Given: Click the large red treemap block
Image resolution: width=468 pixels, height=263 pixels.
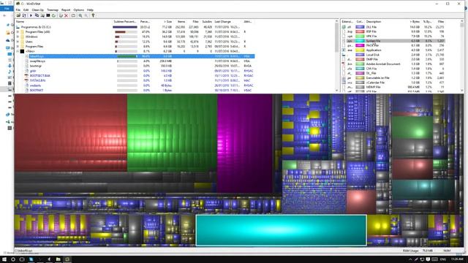Looking at the screenshot, I should [71, 133].
